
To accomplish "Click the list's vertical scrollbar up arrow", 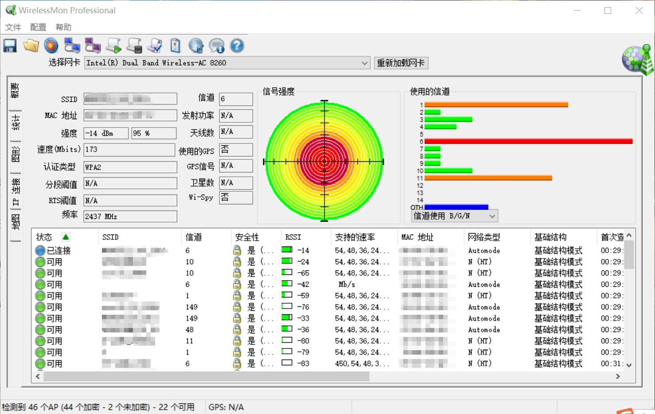I will coord(629,235).
